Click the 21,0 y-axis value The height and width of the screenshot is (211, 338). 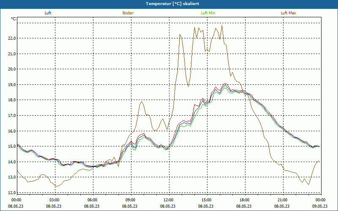(x=12, y=54)
